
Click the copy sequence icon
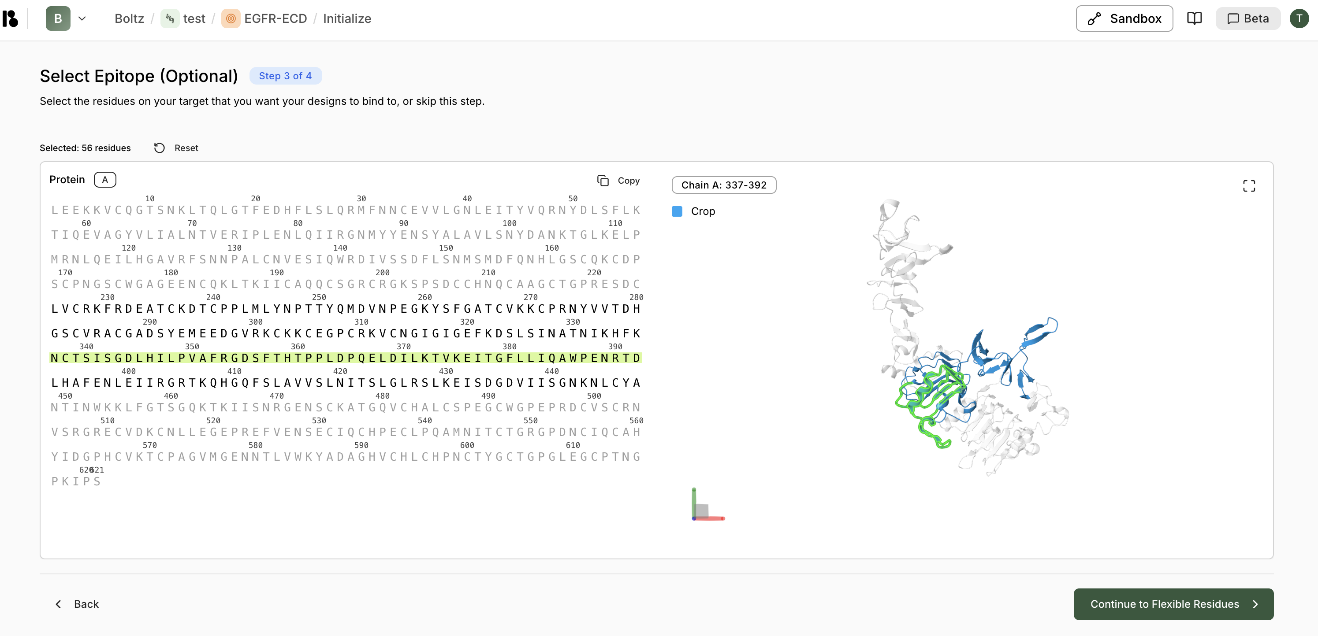coord(603,181)
